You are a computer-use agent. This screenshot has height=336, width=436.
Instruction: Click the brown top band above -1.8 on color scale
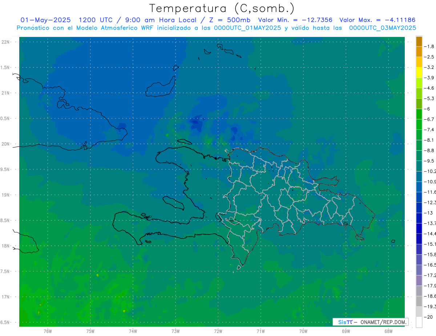pyautogui.click(x=419, y=41)
